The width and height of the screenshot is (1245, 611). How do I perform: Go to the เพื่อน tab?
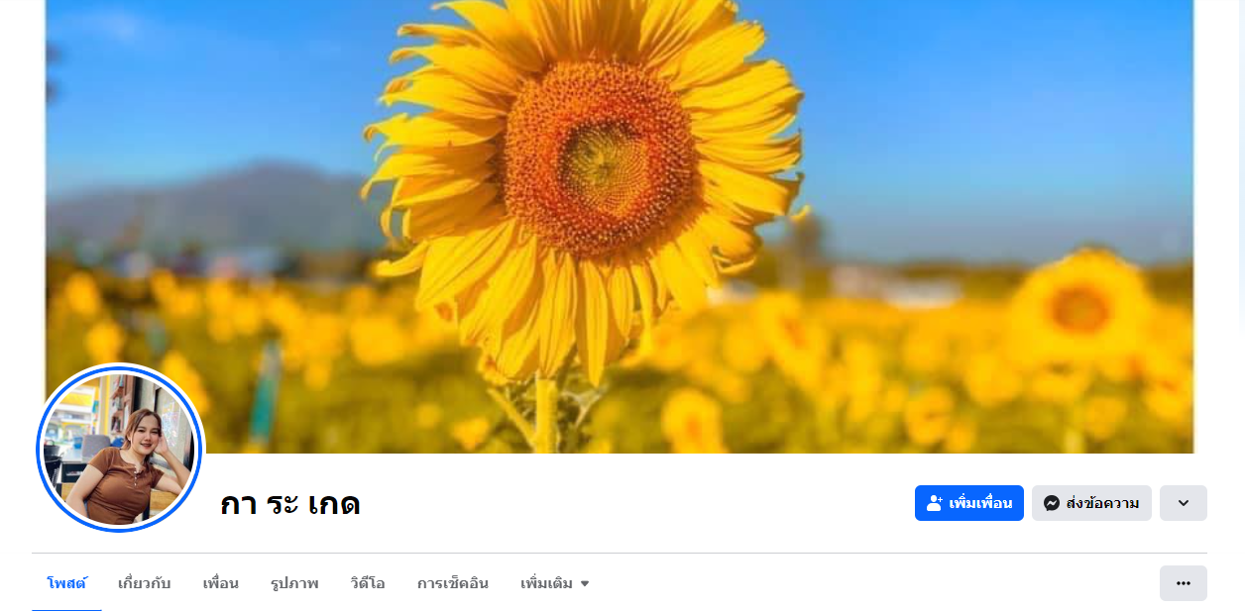pyautogui.click(x=220, y=583)
